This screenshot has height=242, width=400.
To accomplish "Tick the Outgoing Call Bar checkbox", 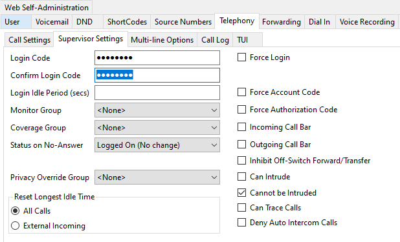I will pos(241,145).
